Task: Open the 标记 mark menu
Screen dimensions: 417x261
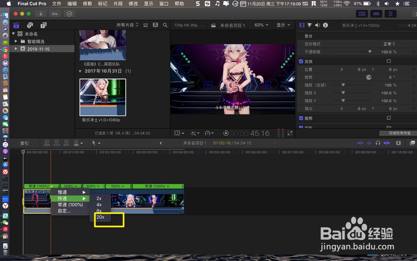Action: tap(103, 3)
